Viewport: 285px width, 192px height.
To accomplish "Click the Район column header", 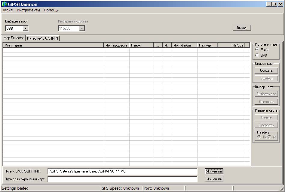I will 141,45.
